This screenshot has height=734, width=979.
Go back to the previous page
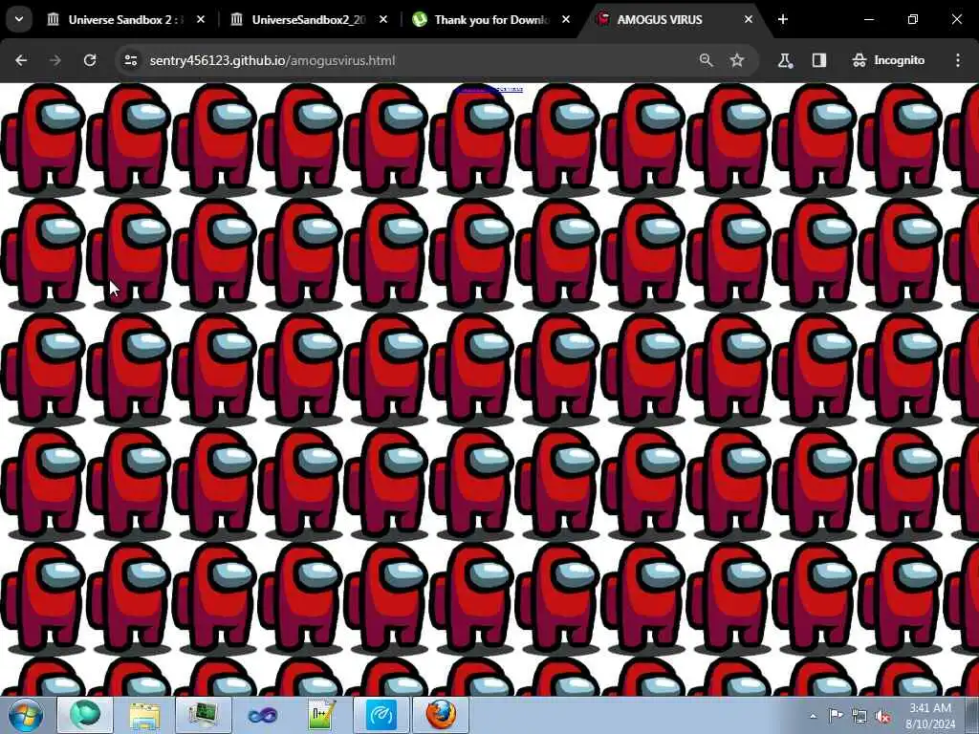[x=21, y=60]
